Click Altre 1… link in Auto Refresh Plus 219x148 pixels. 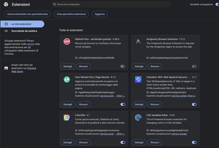[x=121, y=96]
